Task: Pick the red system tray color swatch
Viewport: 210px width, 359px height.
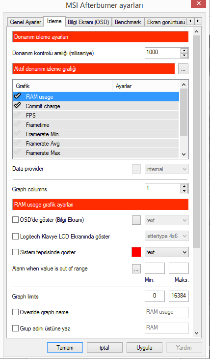Action: pos(136,252)
